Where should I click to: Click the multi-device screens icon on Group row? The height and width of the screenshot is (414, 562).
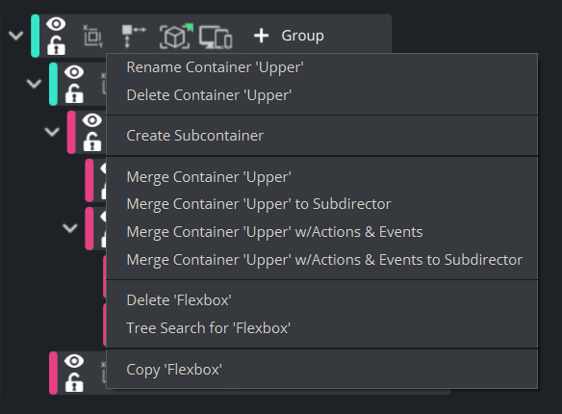click(216, 37)
